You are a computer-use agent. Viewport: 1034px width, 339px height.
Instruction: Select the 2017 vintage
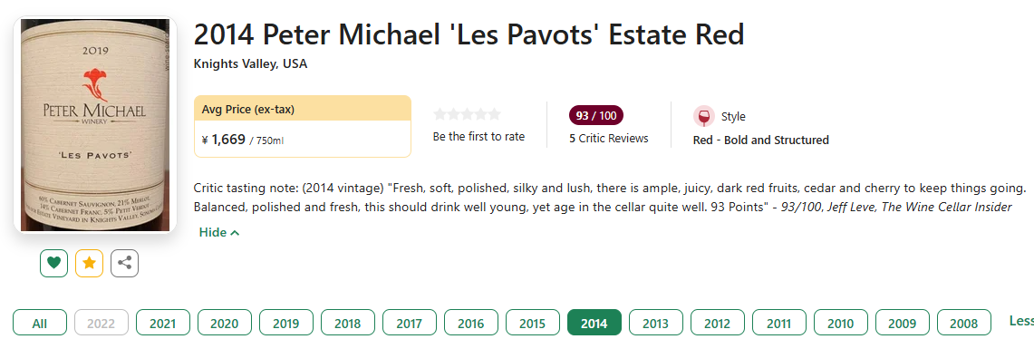tap(410, 324)
